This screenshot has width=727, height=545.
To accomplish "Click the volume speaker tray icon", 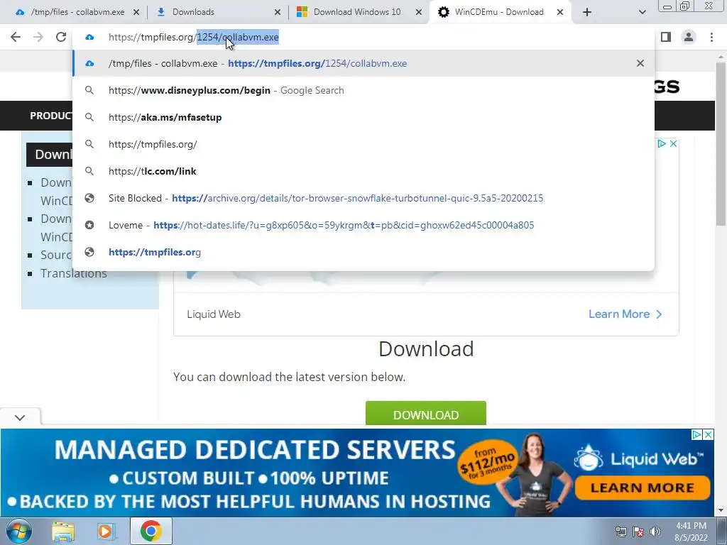I will click(655, 532).
